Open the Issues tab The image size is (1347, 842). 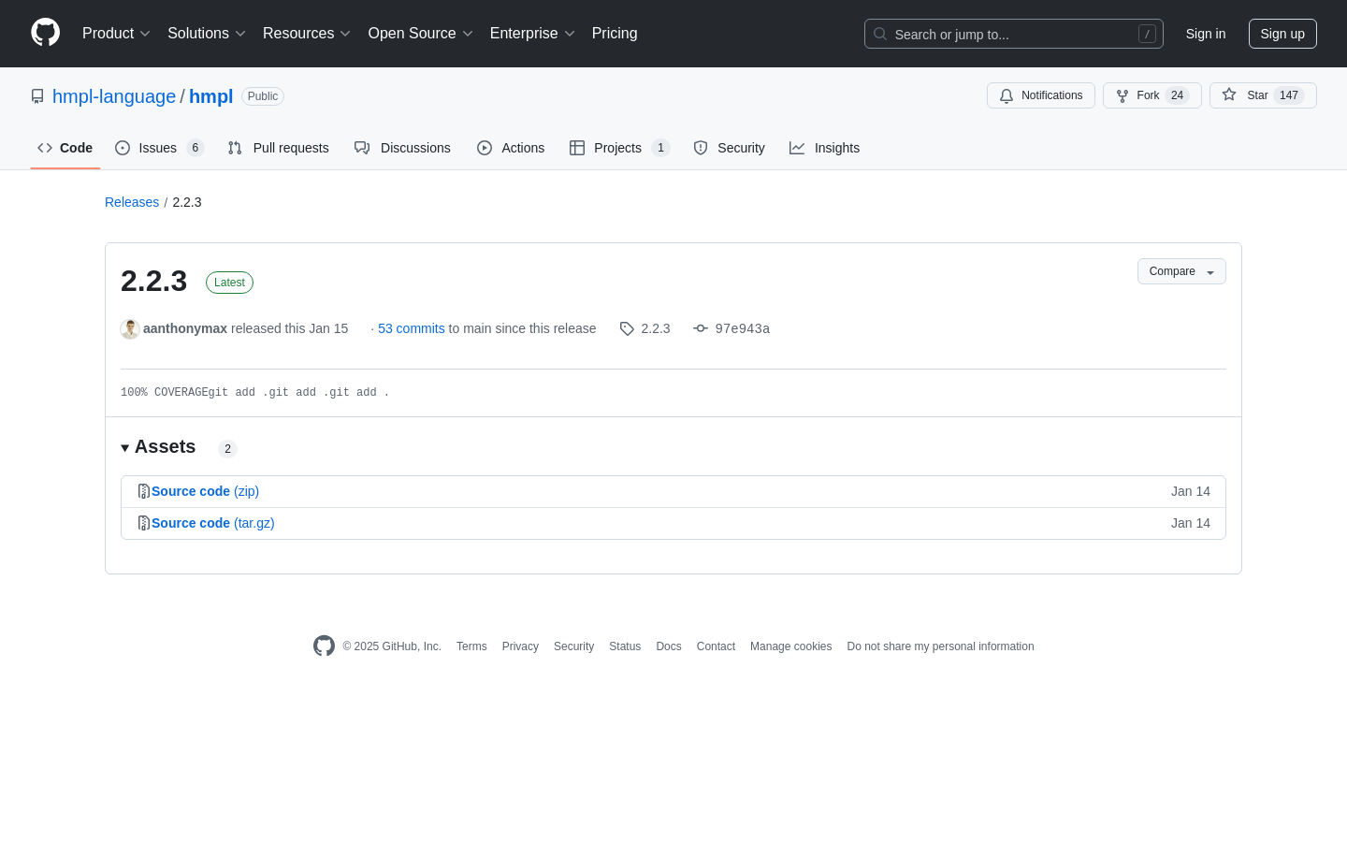click(160, 148)
